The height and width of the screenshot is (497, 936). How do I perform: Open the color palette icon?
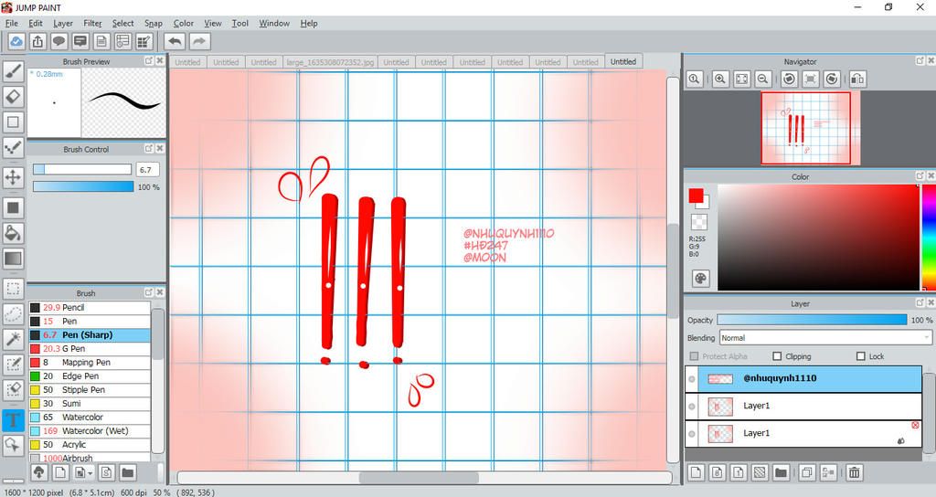[x=700, y=278]
